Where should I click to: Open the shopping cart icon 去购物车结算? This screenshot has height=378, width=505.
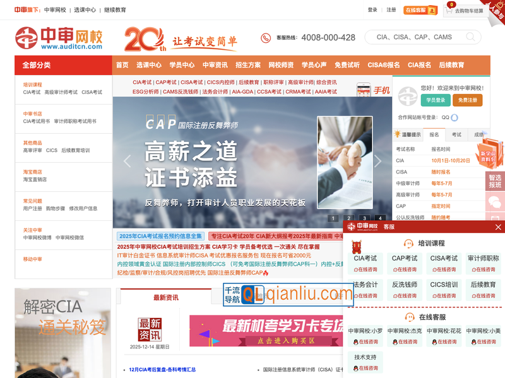[x=448, y=10]
